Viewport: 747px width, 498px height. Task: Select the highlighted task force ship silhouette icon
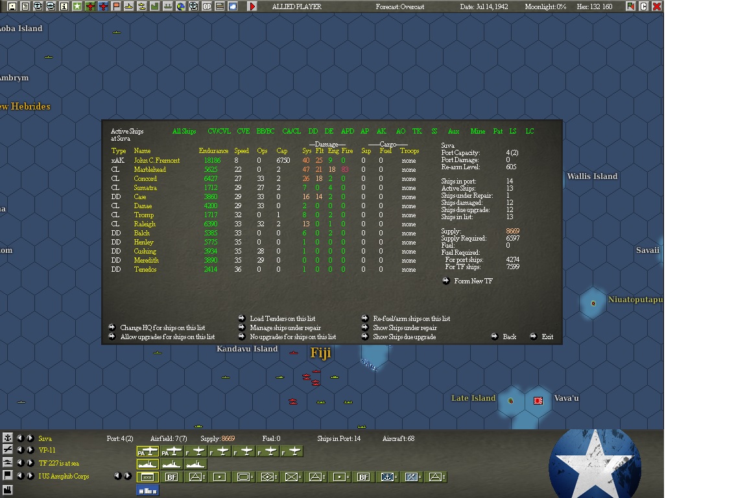tap(148, 464)
